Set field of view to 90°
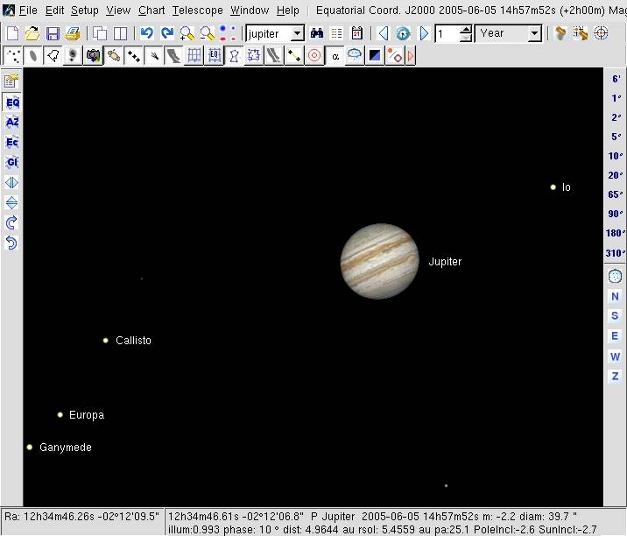The image size is (627, 536). [616, 214]
